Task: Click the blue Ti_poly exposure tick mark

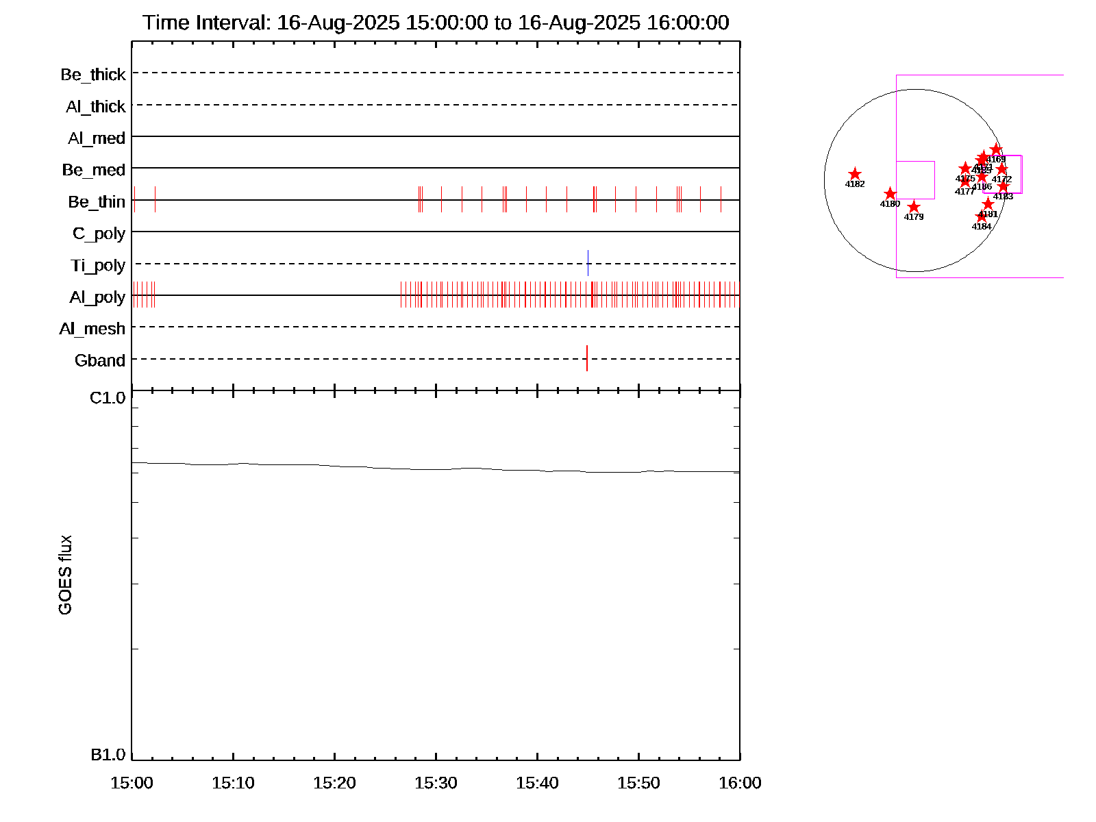Action: [588, 263]
